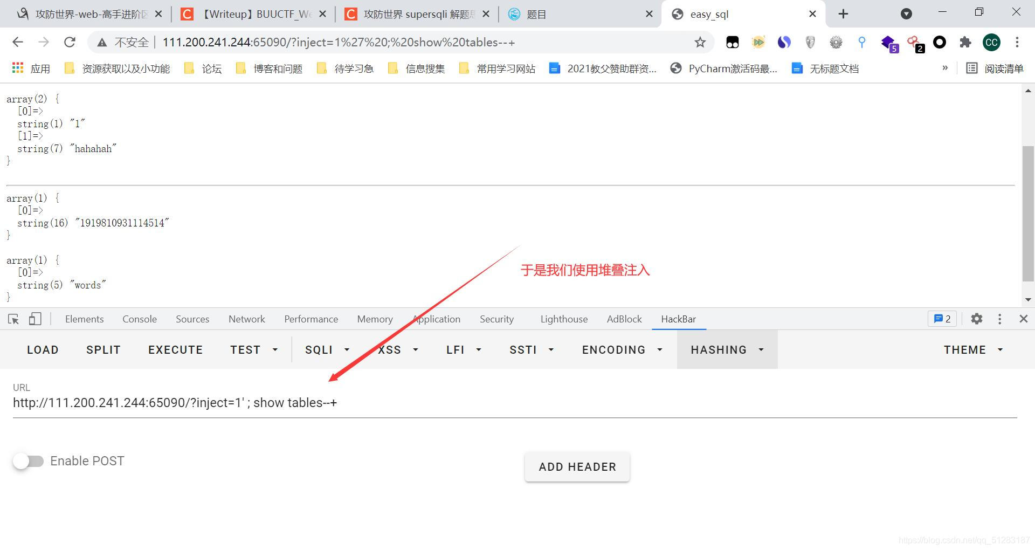Click the blue pin extension icon
This screenshot has width=1035, height=550.
[x=862, y=42]
